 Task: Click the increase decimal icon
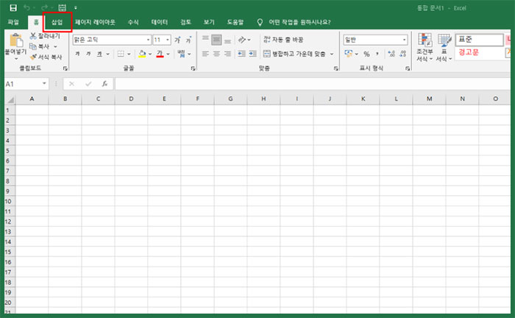391,54
